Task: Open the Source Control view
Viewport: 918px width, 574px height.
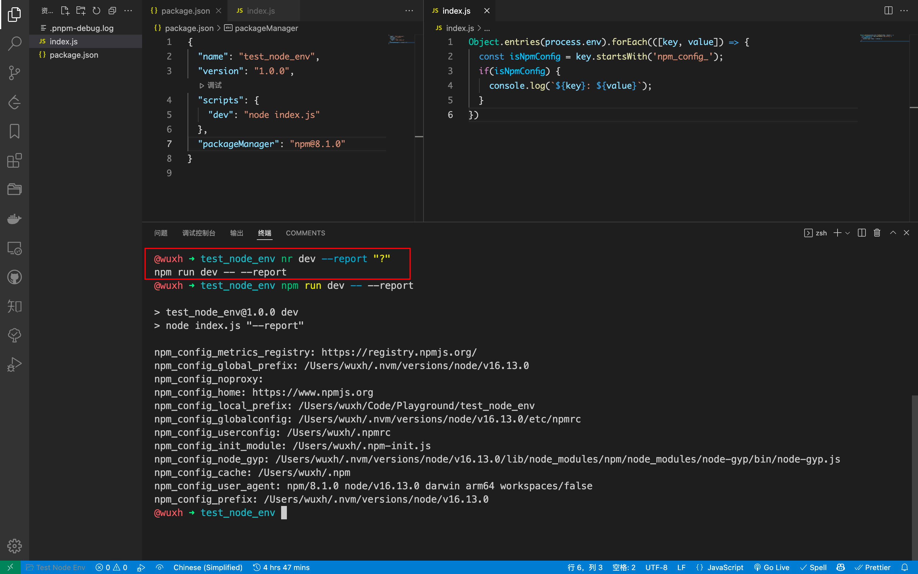Action: [14, 73]
